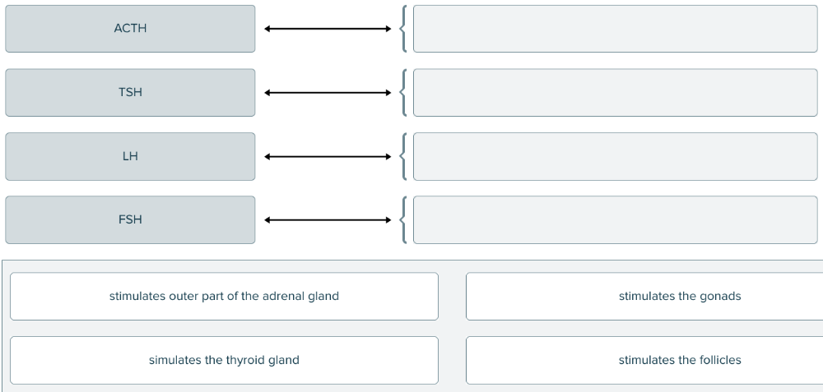Viewport: 823px width, 392px height.
Task: Click the curly brace next to ACTH slot
Action: tap(402, 30)
